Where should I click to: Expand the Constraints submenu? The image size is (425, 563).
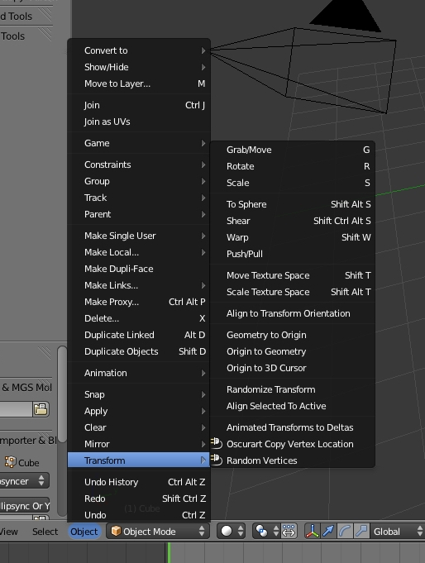coord(139,165)
